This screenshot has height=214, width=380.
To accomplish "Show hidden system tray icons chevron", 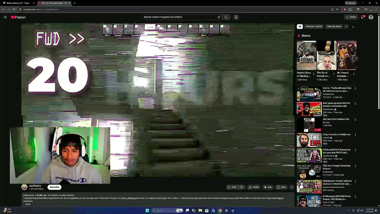I will pyautogui.click(x=349, y=210).
